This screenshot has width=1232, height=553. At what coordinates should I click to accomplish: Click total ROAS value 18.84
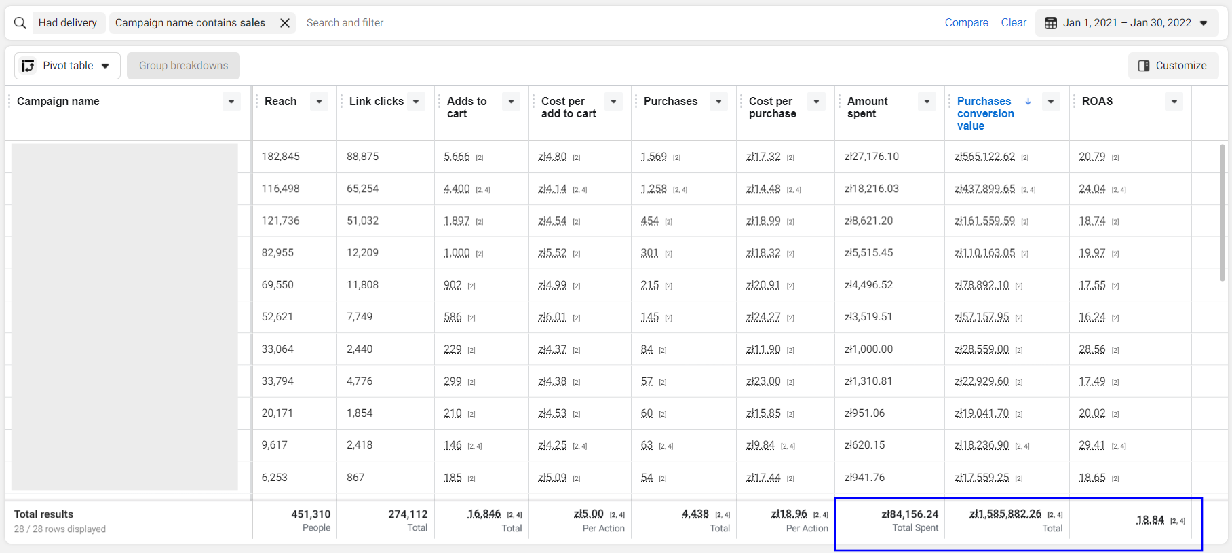point(1150,520)
